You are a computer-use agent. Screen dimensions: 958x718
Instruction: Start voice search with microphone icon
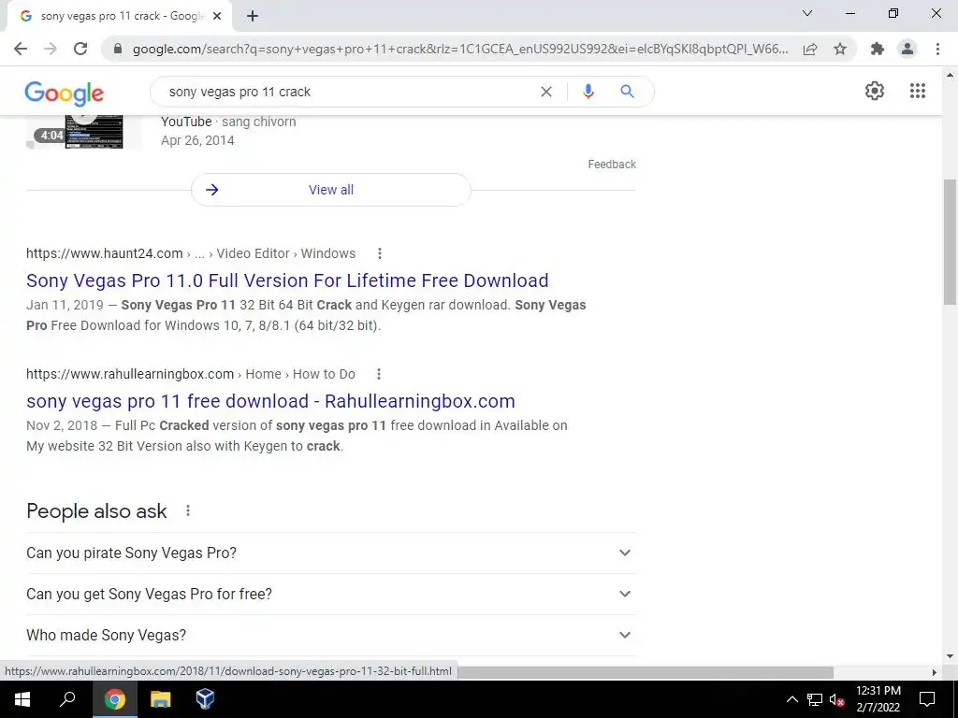click(588, 92)
